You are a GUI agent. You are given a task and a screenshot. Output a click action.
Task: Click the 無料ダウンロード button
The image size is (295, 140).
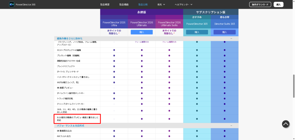pyautogui.click(x=260, y=4)
